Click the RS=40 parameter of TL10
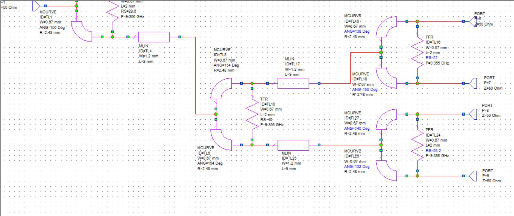The image size is (514, 216). tap(266, 120)
